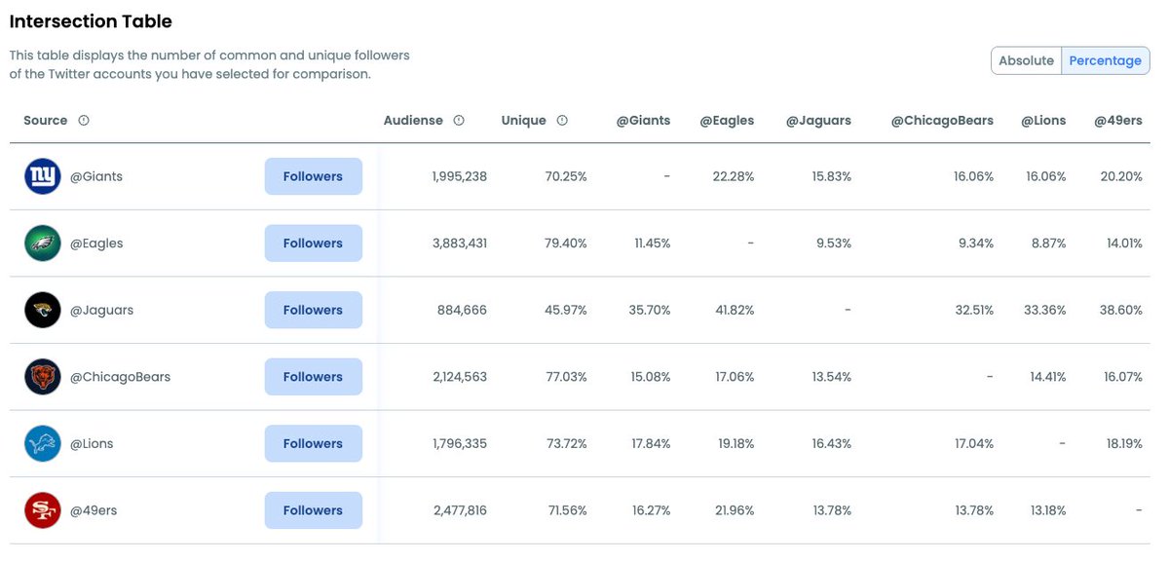Click the 13.18% 49ers-Lions cell
The image size is (1169, 562).
(x=1046, y=510)
